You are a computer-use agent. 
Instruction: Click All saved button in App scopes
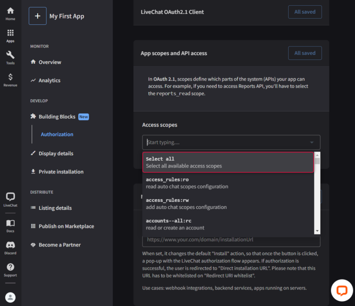point(304,53)
